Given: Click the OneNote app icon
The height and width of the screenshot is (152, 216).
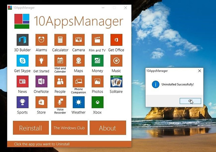Looking at the screenshot, I should 41,81.
